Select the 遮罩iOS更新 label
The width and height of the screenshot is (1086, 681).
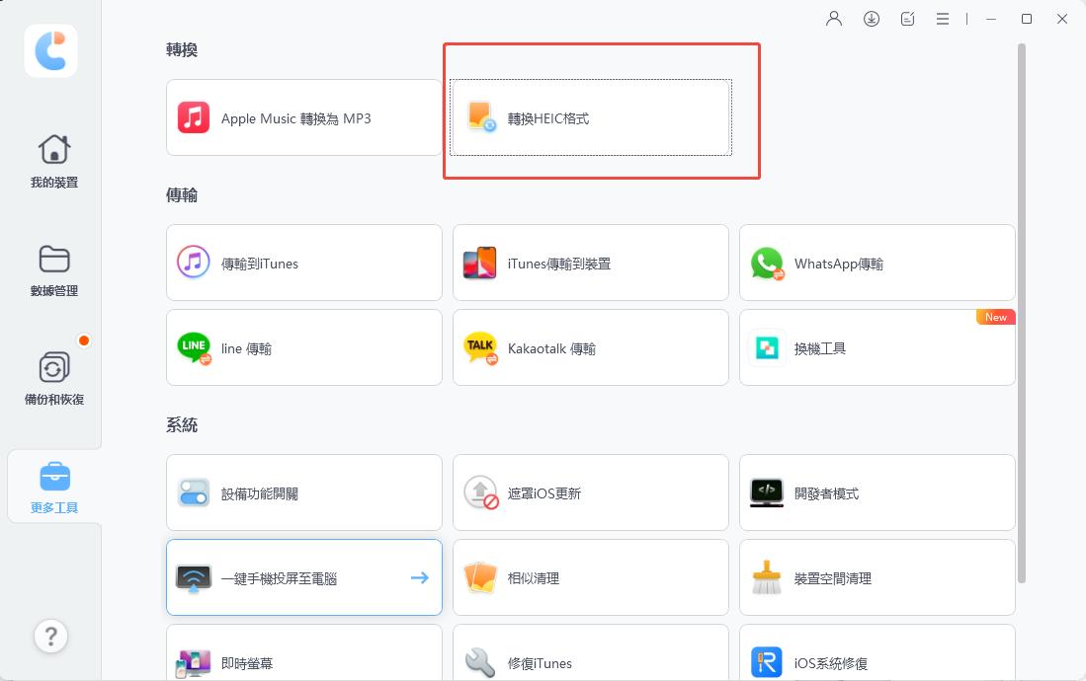tap(544, 493)
